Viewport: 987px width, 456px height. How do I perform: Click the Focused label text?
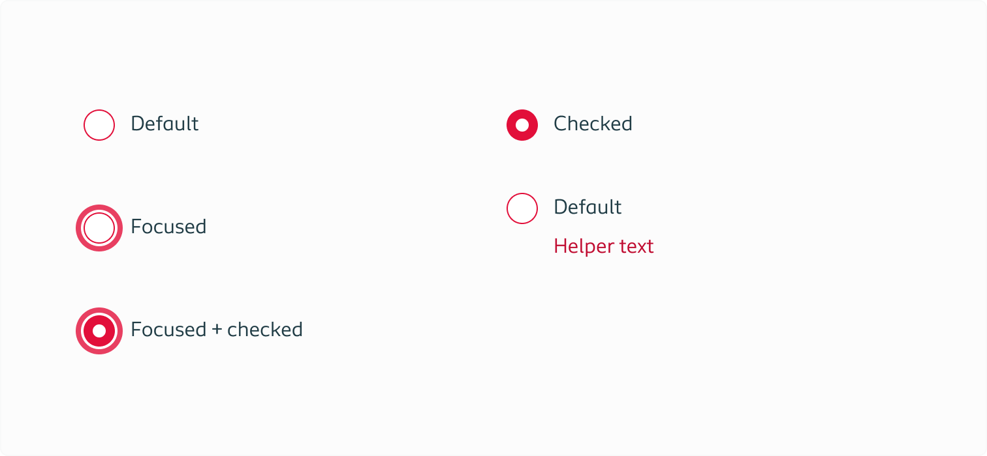168,227
